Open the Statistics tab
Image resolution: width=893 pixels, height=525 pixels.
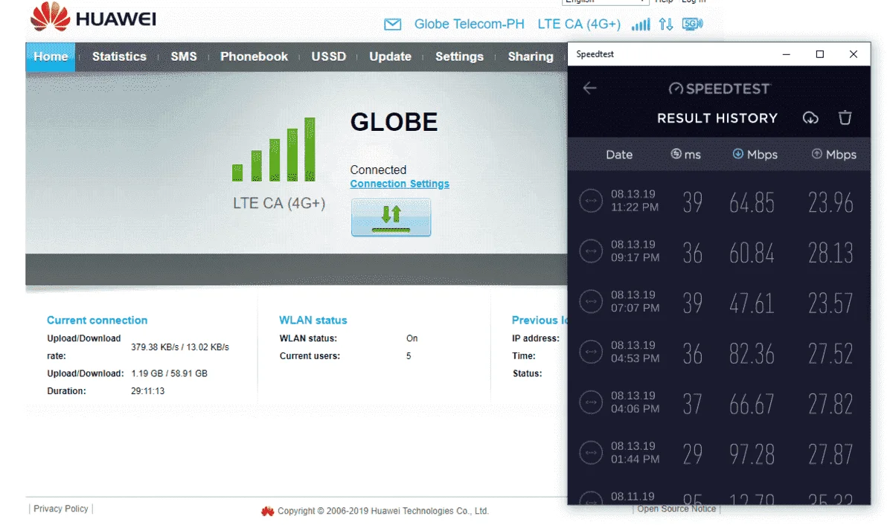(119, 57)
